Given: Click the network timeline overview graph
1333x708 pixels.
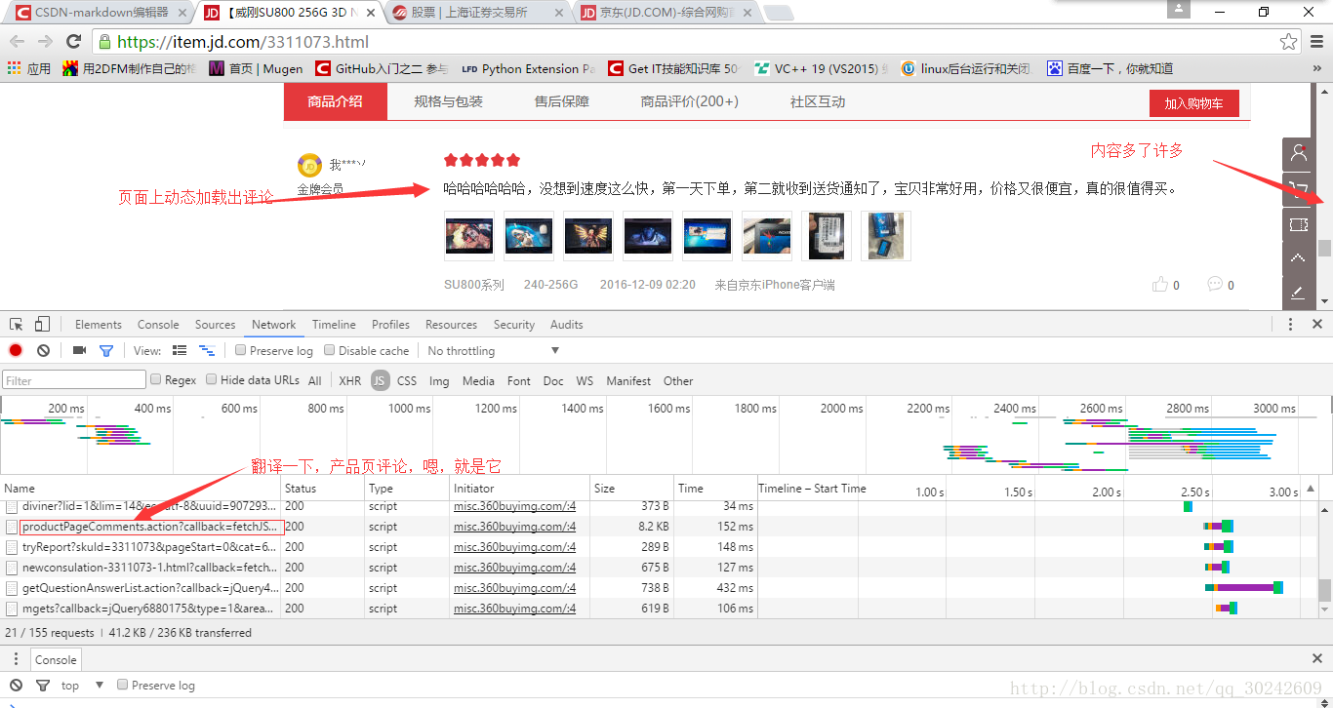Looking at the screenshot, I should click(666, 436).
